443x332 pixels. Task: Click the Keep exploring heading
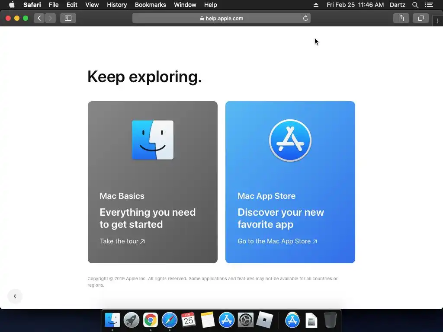[144, 77]
